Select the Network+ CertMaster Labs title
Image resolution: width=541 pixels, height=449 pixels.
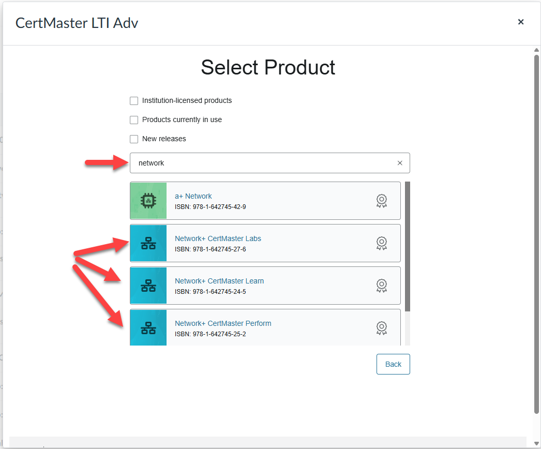click(x=218, y=238)
